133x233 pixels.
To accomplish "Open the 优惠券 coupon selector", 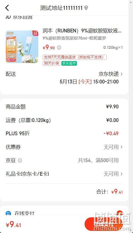I will click(x=64, y=147).
